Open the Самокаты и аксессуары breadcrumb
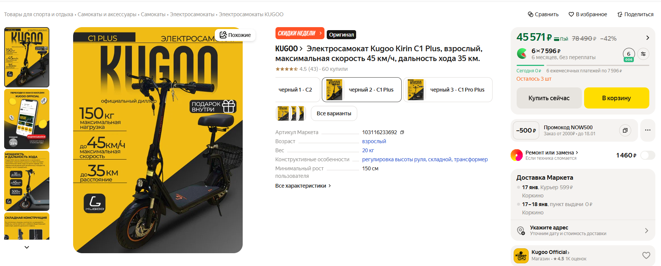661x266 pixels. [107, 14]
